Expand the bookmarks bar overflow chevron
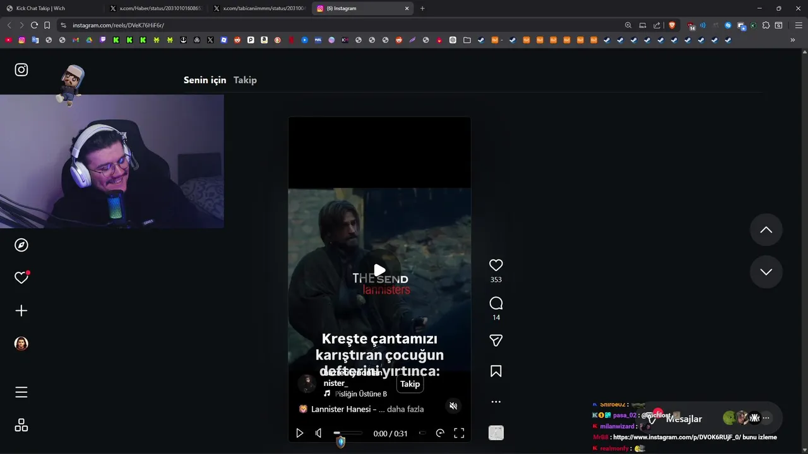The height and width of the screenshot is (454, 808). [x=793, y=40]
